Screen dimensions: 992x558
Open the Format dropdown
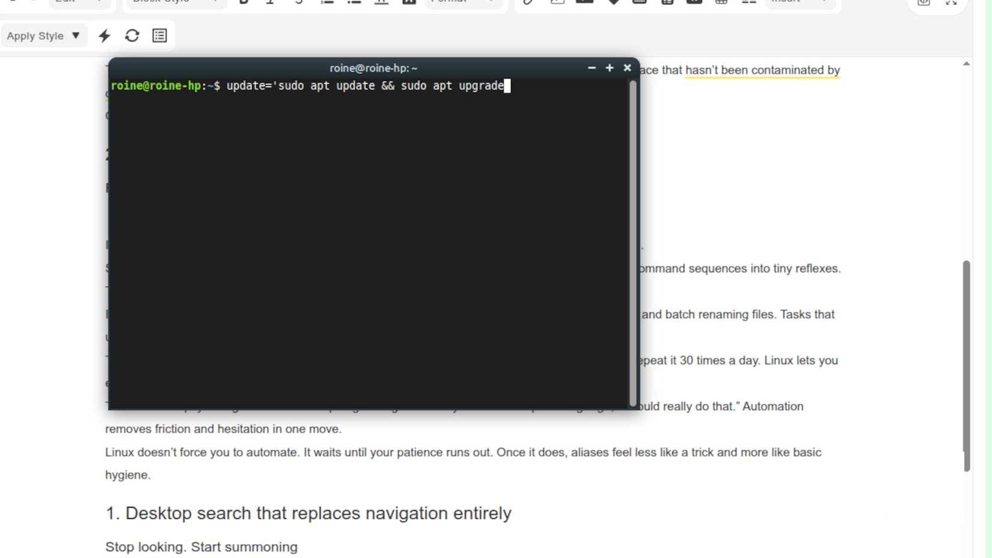[463, 1]
